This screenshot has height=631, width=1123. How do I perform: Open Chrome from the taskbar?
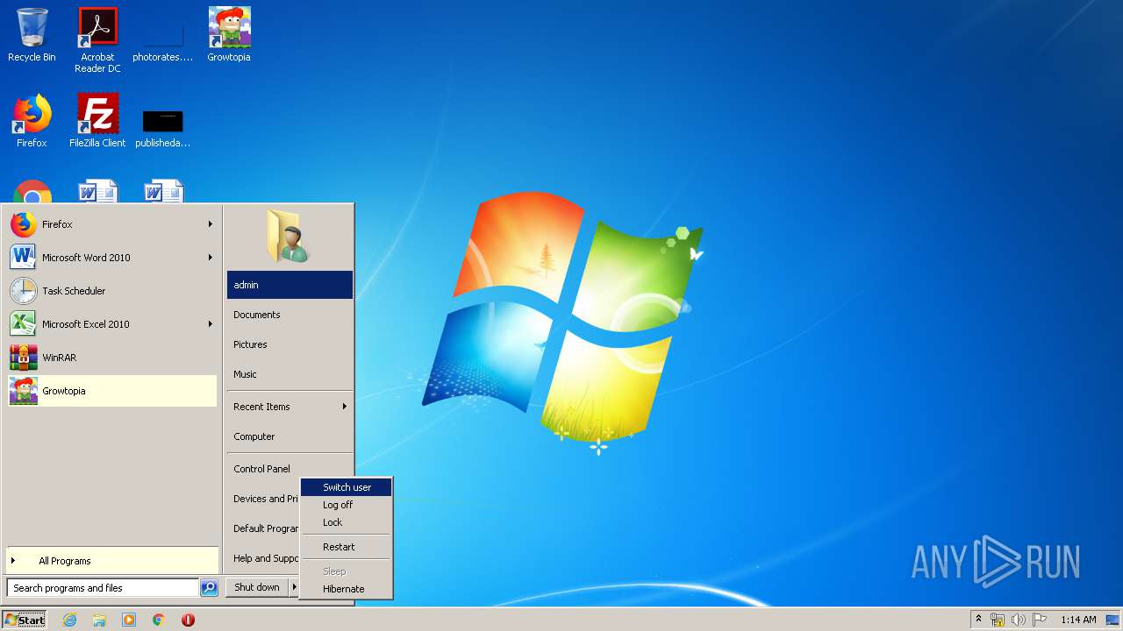click(x=159, y=620)
